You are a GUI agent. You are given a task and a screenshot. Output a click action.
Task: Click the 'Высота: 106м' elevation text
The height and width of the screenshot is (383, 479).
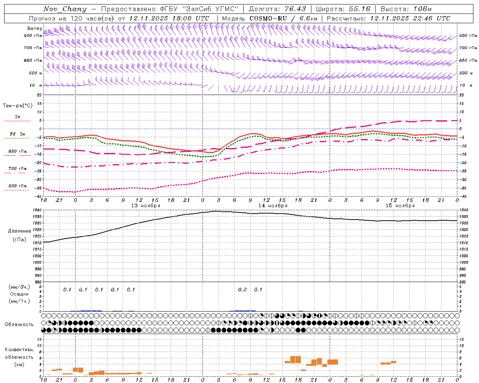pyautogui.click(x=406, y=9)
